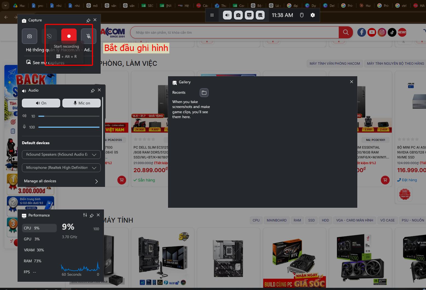Mute the microphone icon beside 100
Screen dimensions: 426x290
24,127
